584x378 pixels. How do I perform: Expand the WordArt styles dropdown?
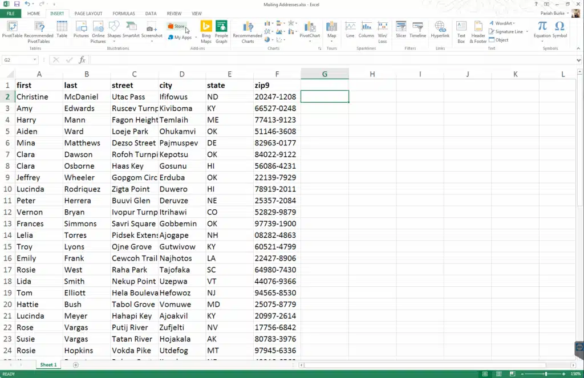515,23
